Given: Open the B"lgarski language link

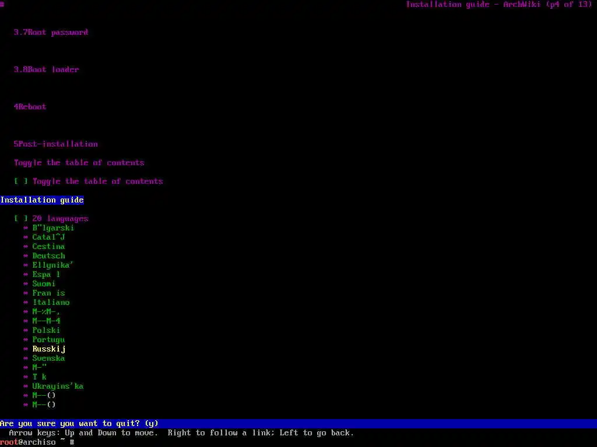Looking at the screenshot, I should pos(53,228).
